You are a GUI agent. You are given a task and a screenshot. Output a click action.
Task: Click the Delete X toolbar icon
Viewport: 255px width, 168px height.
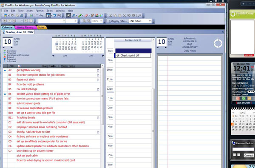tap(124, 16)
